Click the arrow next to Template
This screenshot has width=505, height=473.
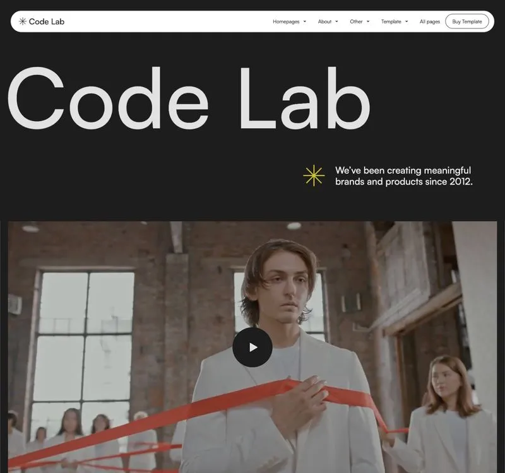coord(407,21)
